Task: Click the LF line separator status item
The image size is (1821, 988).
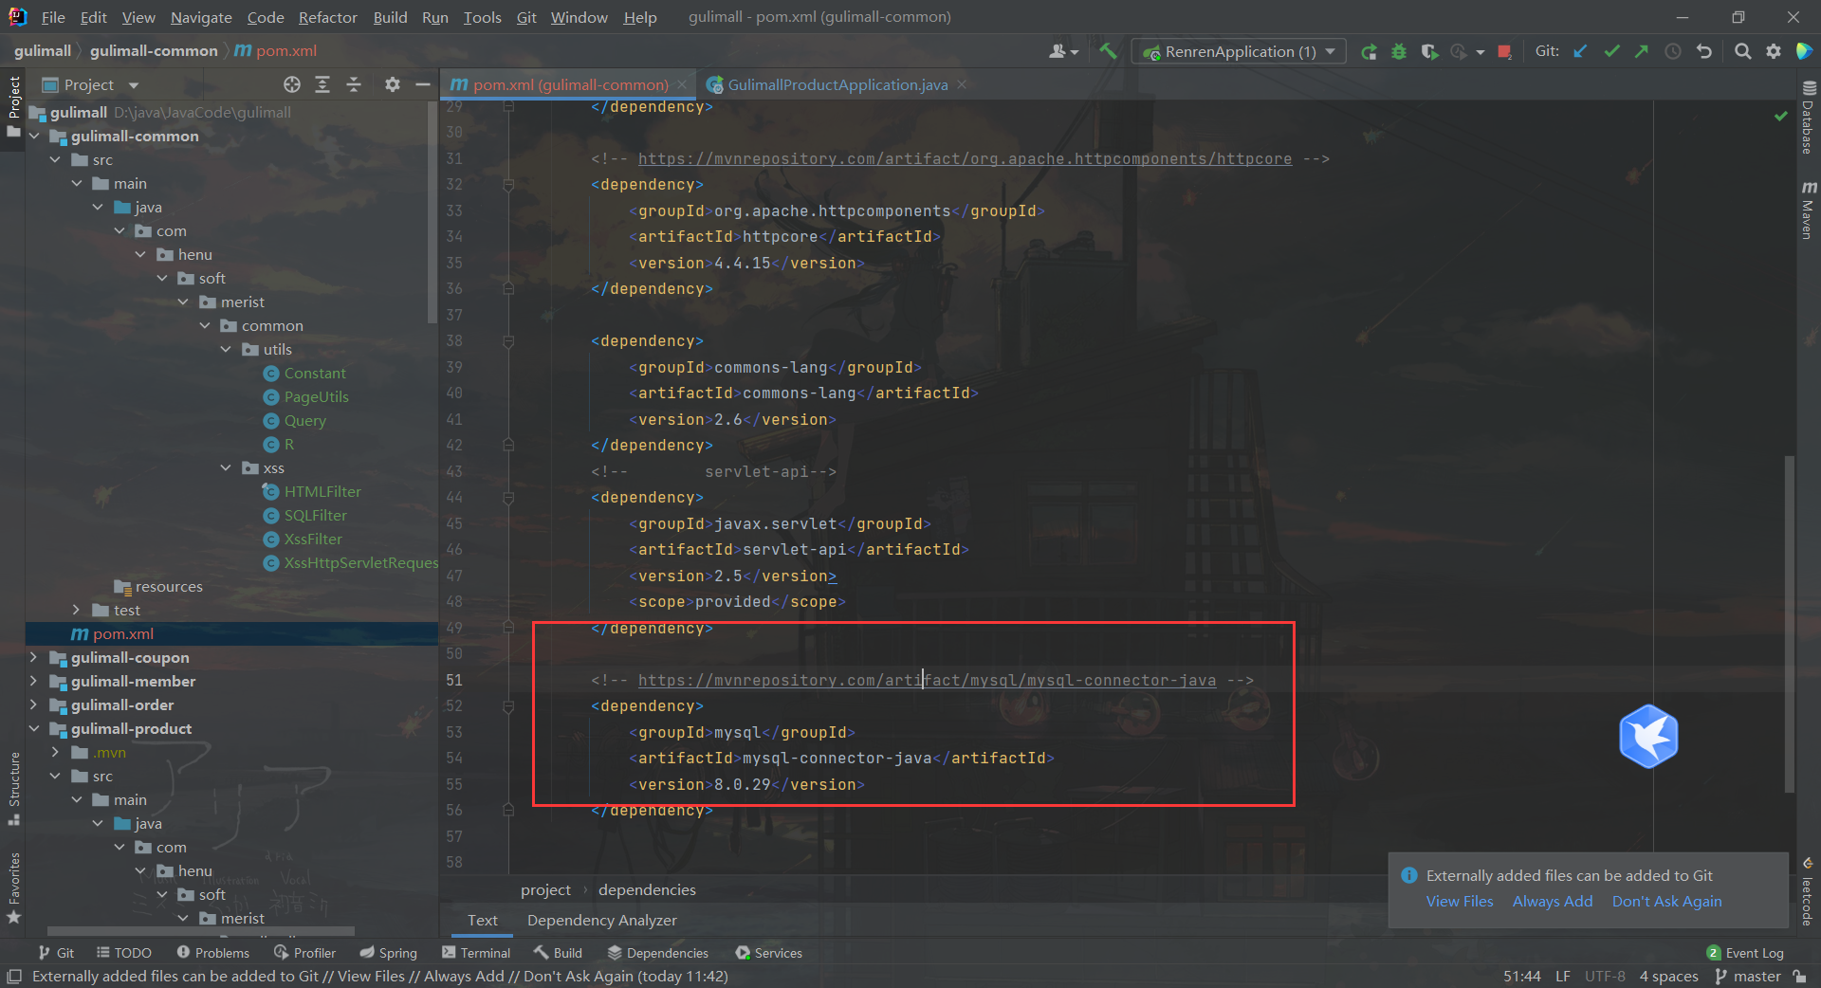Action: (x=1562, y=976)
